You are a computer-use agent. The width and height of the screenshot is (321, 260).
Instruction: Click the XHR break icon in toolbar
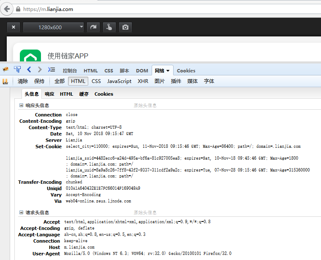point(5,81)
